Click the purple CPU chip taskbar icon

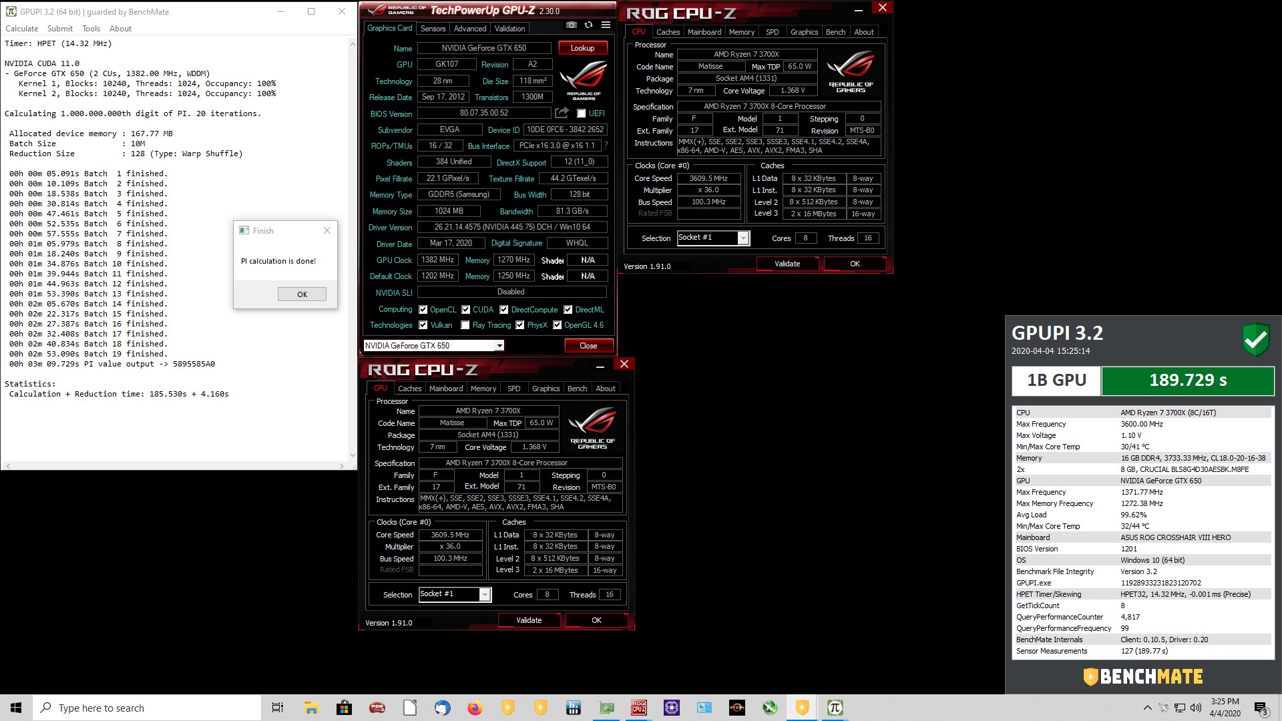(672, 708)
